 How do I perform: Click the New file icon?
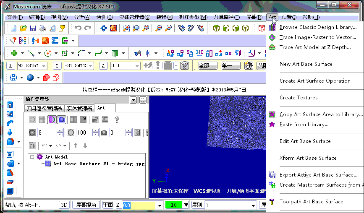tap(13, 28)
